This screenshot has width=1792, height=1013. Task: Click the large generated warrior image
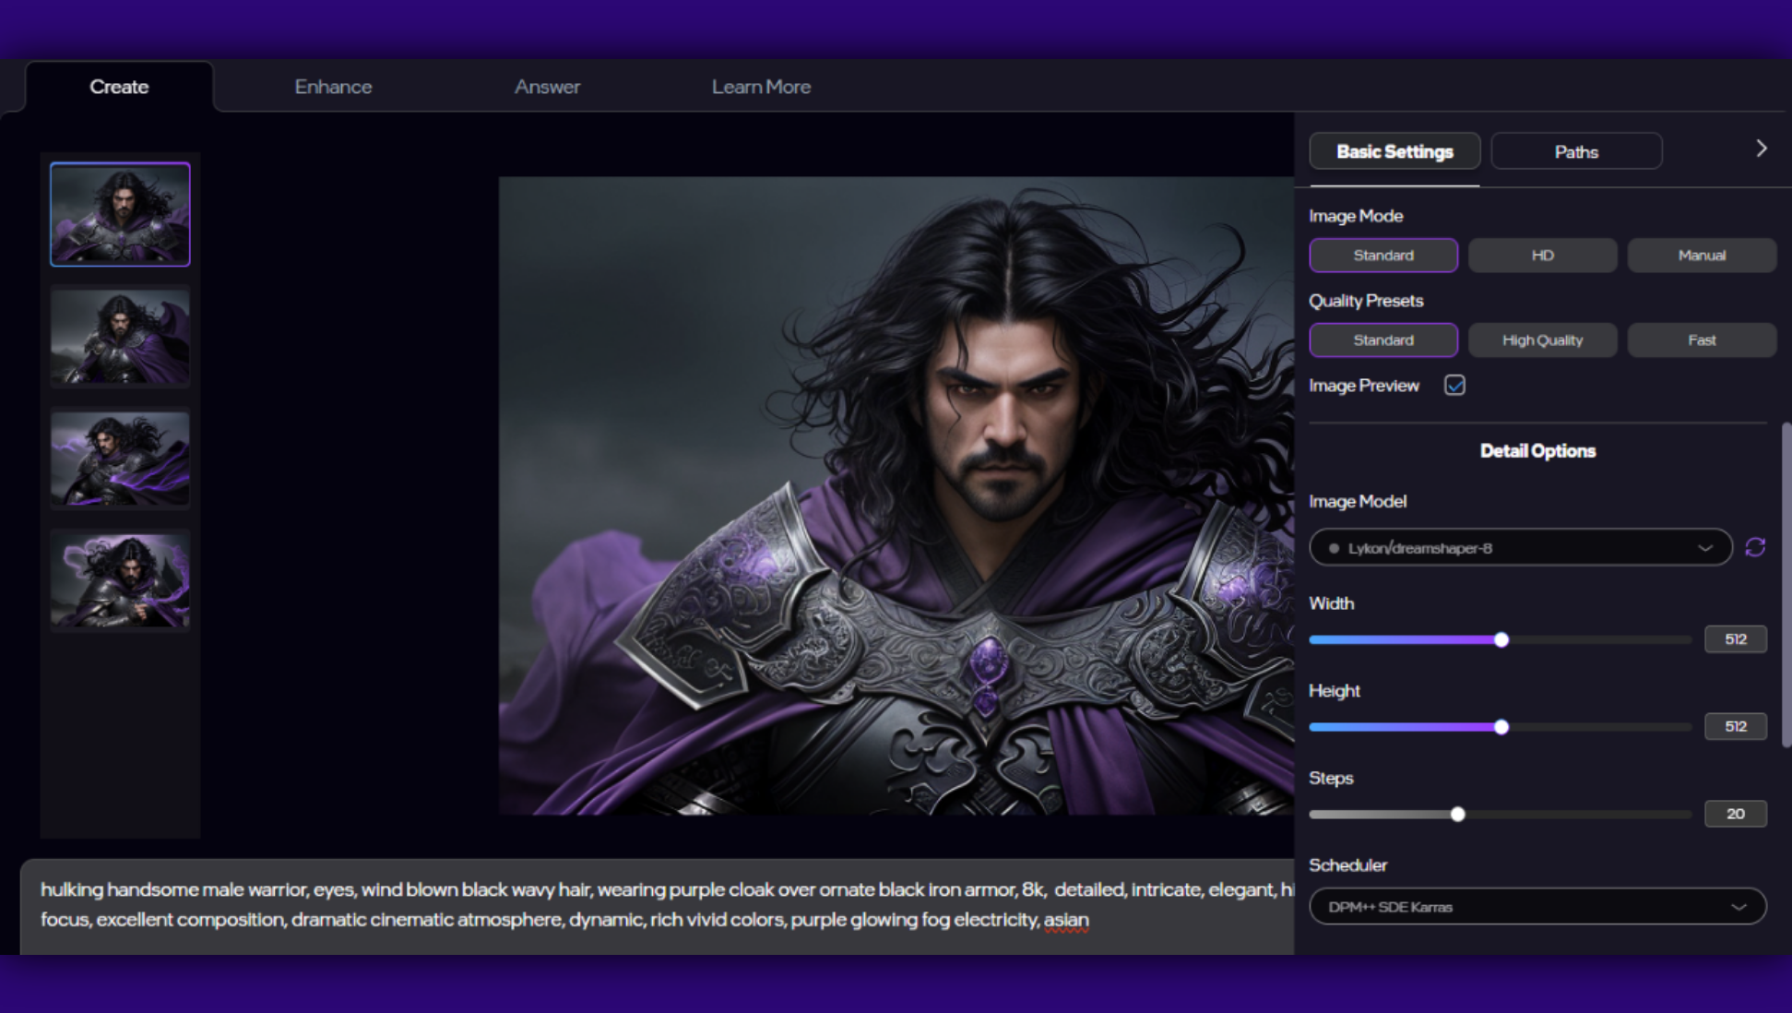point(896,495)
